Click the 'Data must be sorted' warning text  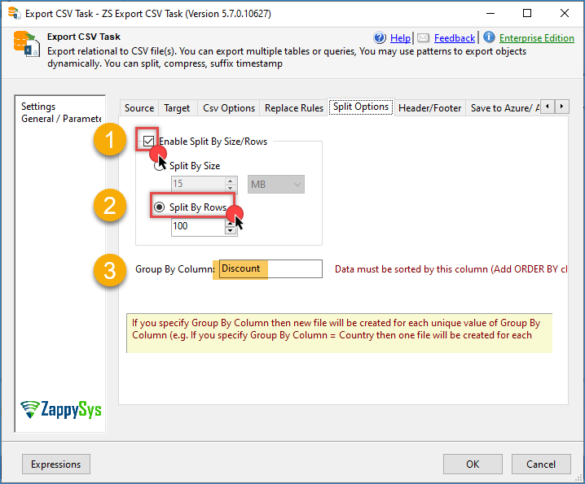(451, 269)
